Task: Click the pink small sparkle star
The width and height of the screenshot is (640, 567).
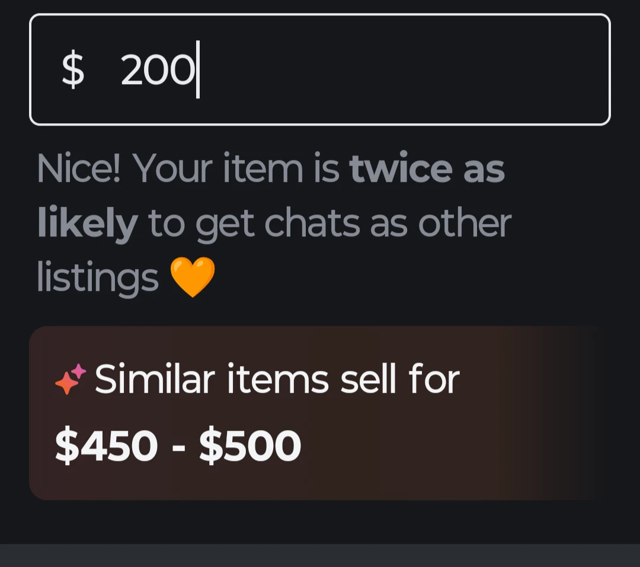Action: click(79, 371)
